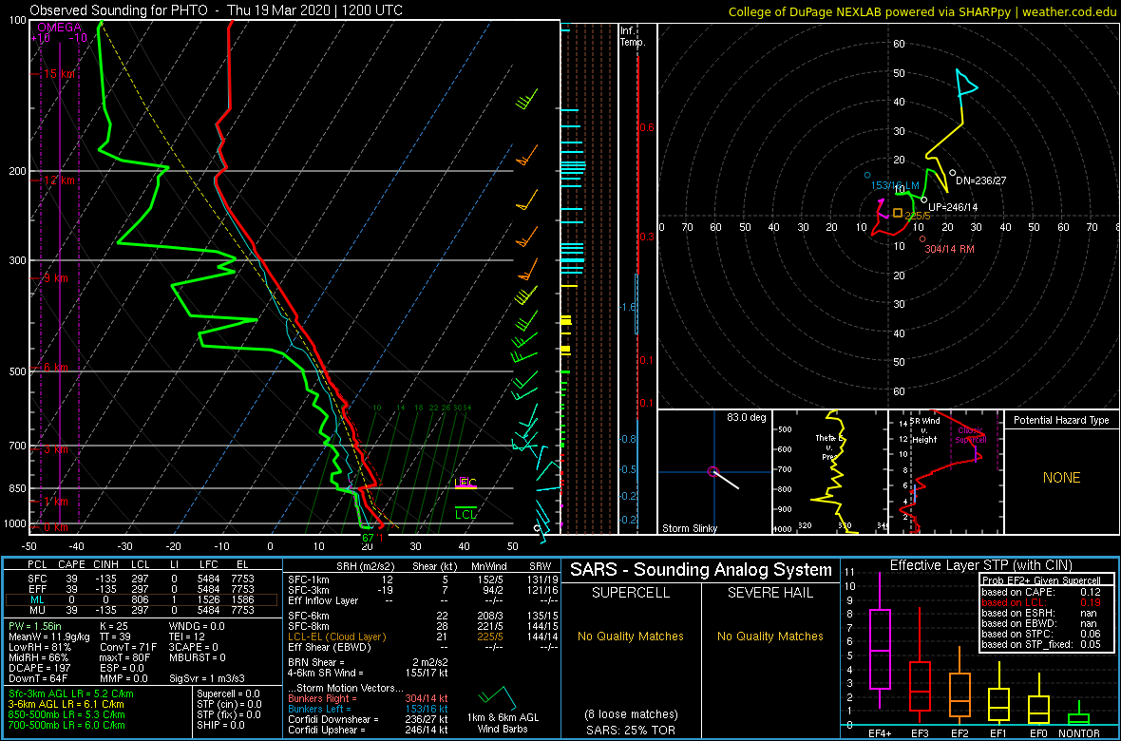Click the 700-500mb LR = 6.0 C/km value
Viewport: 1121px width, 741px height.
(x=66, y=725)
